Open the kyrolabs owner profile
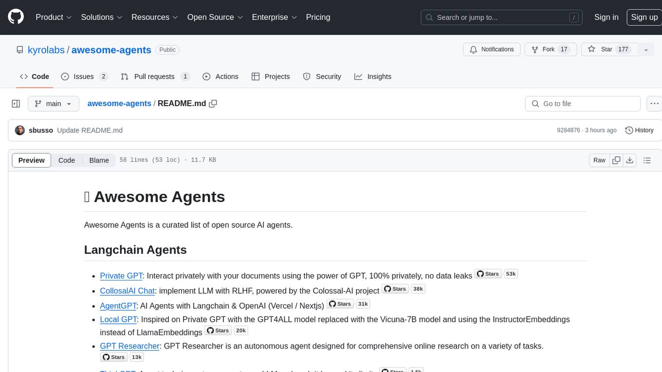662x372 pixels. pyautogui.click(x=46, y=50)
